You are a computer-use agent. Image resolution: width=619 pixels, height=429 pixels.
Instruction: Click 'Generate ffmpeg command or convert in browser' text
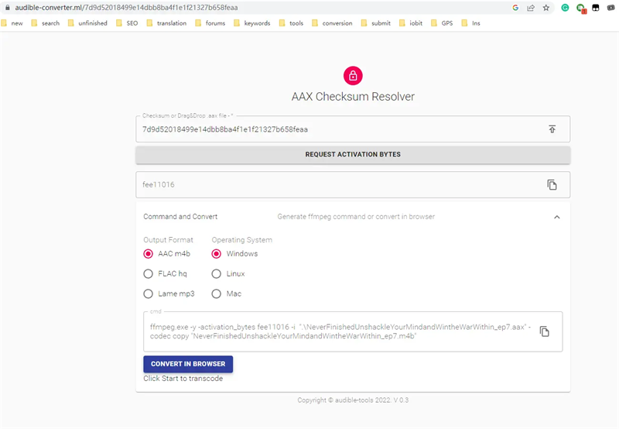pos(356,217)
